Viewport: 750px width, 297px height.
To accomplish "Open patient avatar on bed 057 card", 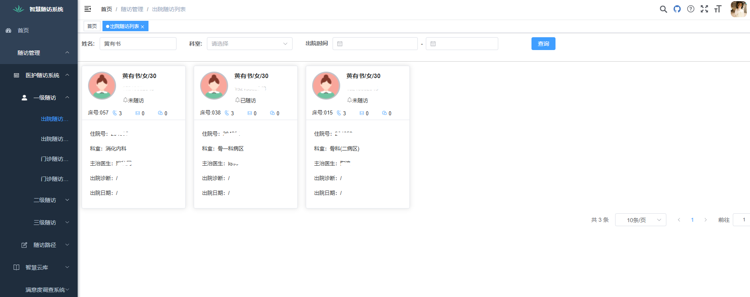I will tap(102, 86).
